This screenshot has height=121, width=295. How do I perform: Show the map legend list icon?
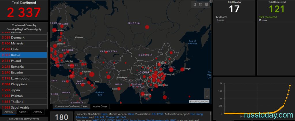point(201,5)
